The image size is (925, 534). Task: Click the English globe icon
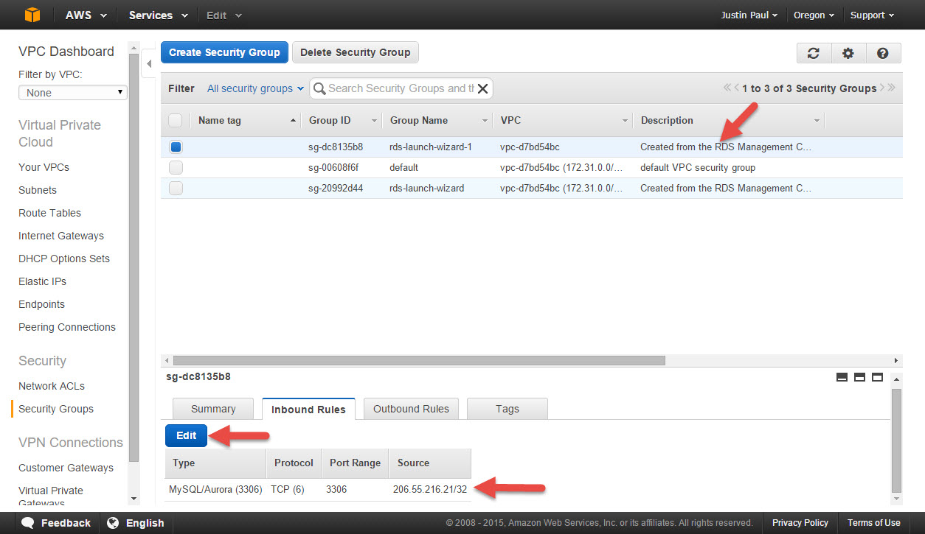click(113, 523)
